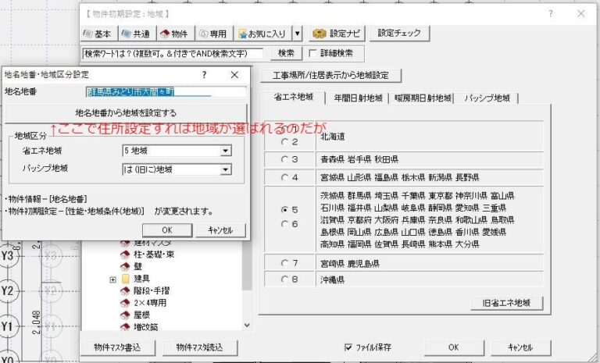Switch to the 暖房期日射地域 tab

pos(423,98)
